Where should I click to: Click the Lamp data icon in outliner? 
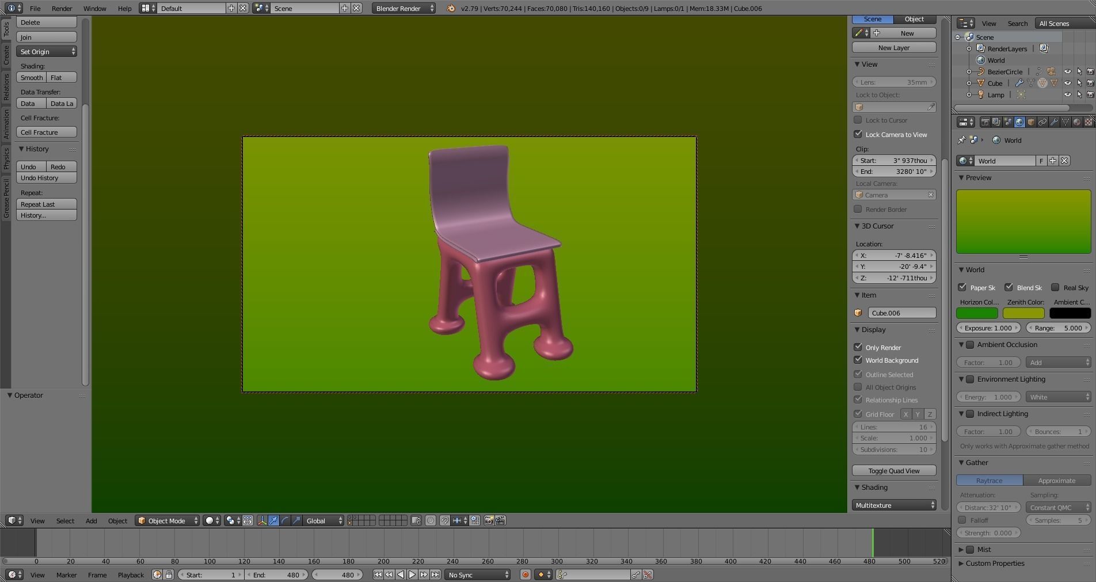[1021, 94]
